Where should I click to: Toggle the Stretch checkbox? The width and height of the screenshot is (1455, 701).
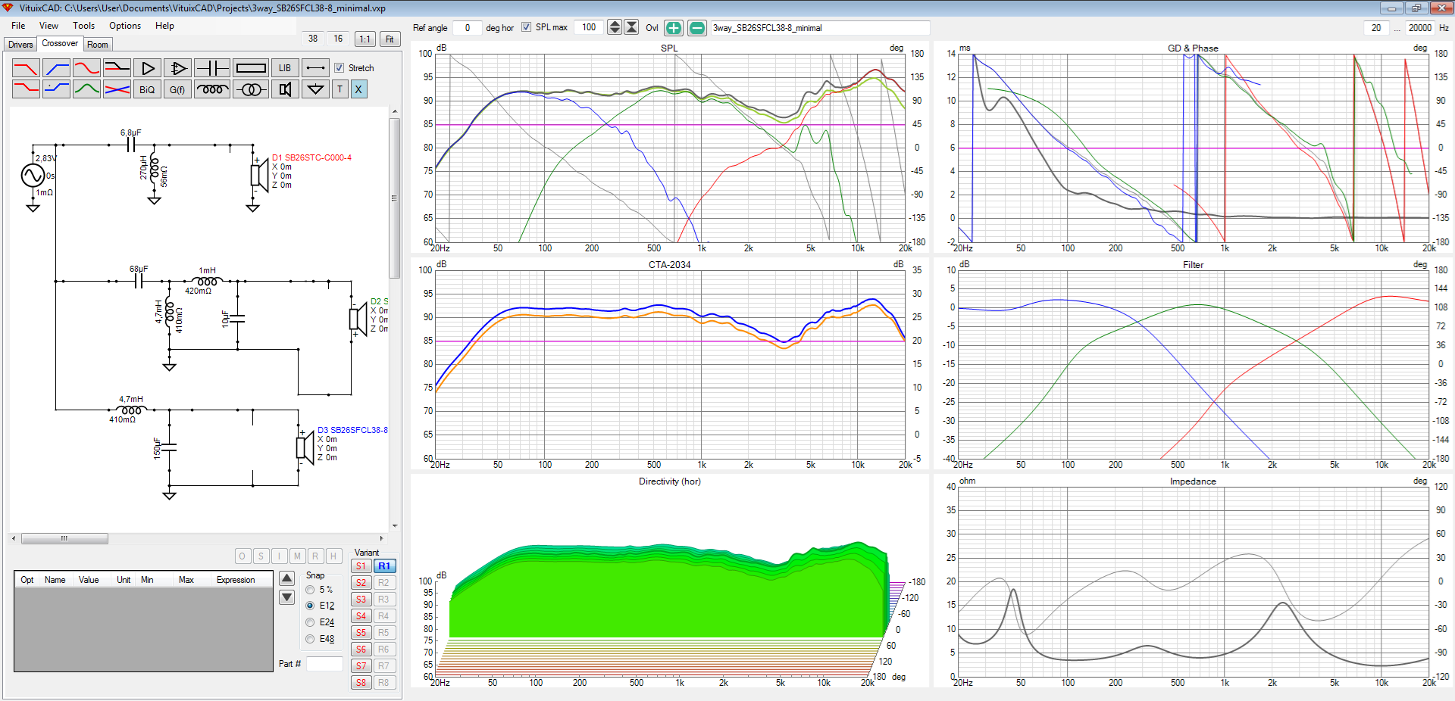point(339,68)
